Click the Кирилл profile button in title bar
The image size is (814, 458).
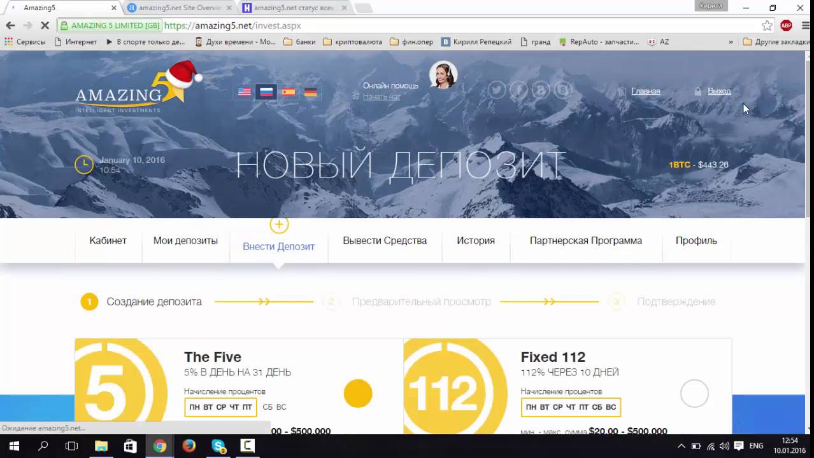click(x=711, y=6)
